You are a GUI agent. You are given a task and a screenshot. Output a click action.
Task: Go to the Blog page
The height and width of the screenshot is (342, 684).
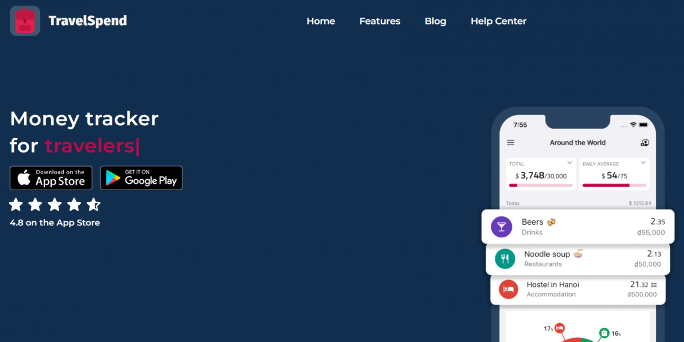click(x=435, y=21)
